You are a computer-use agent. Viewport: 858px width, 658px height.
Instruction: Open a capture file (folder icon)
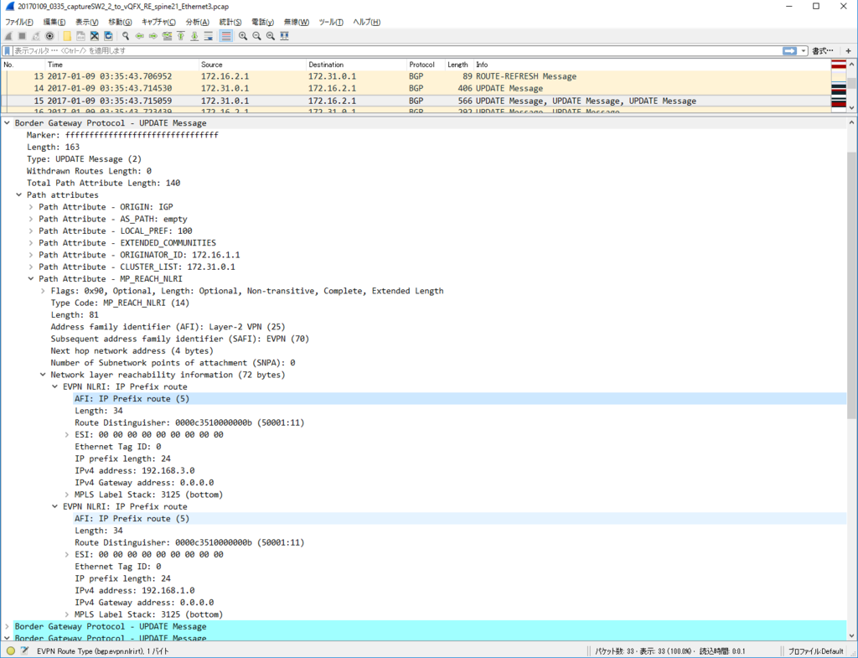(x=67, y=36)
